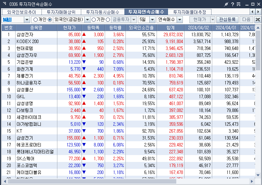262x185 pixels.
Task: Open the help question mark icon
Action: 232,4
